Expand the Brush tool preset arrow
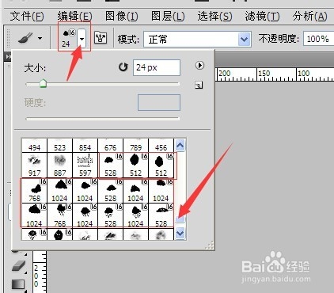The height and width of the screenshot is (293, 334). point(40,38)
